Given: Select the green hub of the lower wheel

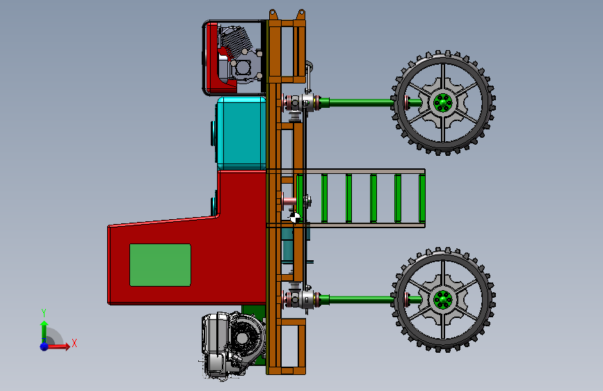Looking at the screenshot, I should tap(442, 300).
